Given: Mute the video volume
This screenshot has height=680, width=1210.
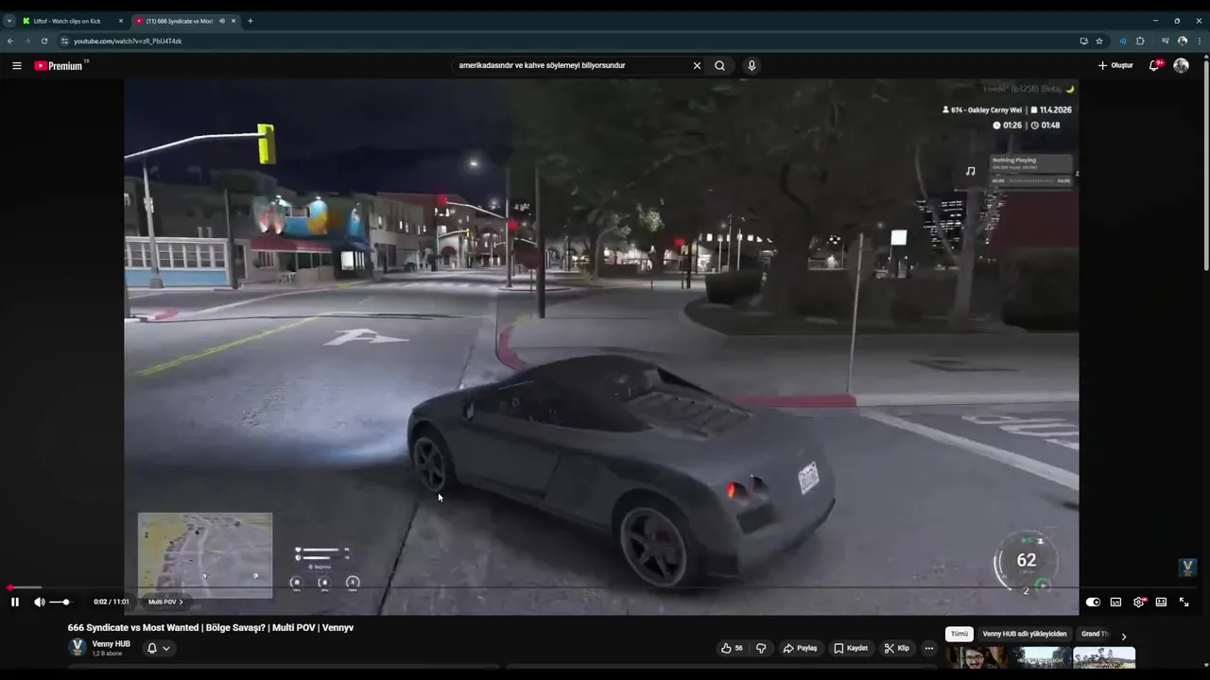Looking at the screenshot, I should [40, 602].
